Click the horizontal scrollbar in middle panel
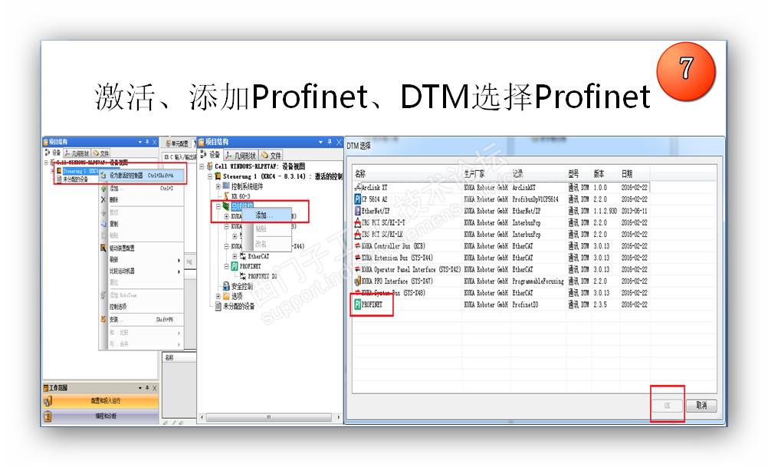Image resolution: width=768 pixels, height=467 pixels. point(269,417)
